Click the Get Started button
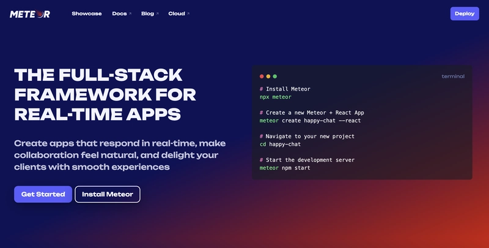Screen dimensions: 489x248 pos(43,194)
